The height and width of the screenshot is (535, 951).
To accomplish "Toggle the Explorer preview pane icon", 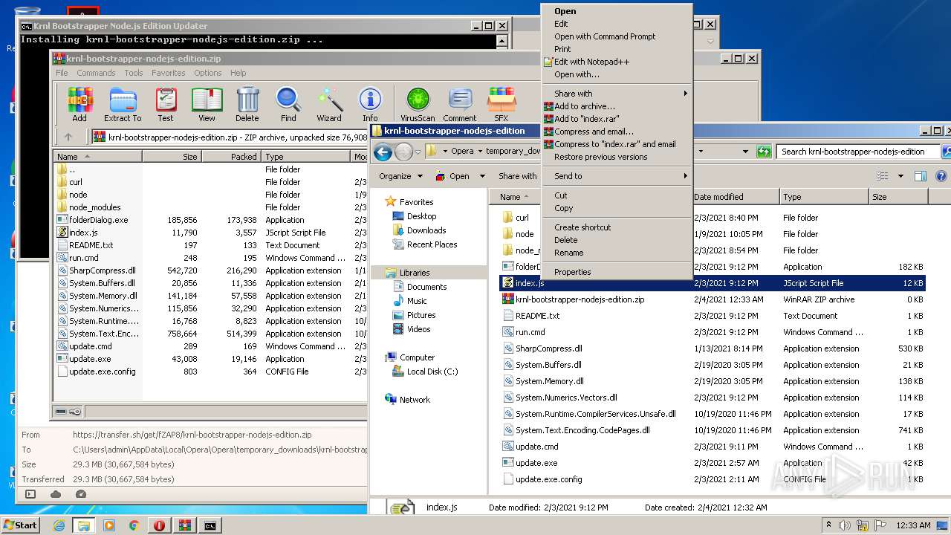I will [921, 176].
